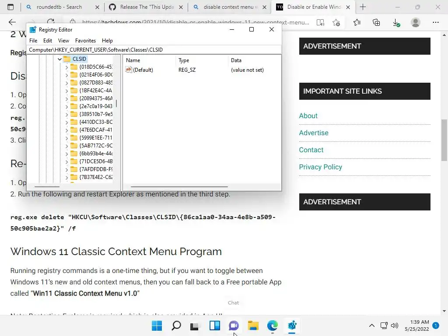Open the About site link
The image size is (448, 336).
(x=308, y=115)
